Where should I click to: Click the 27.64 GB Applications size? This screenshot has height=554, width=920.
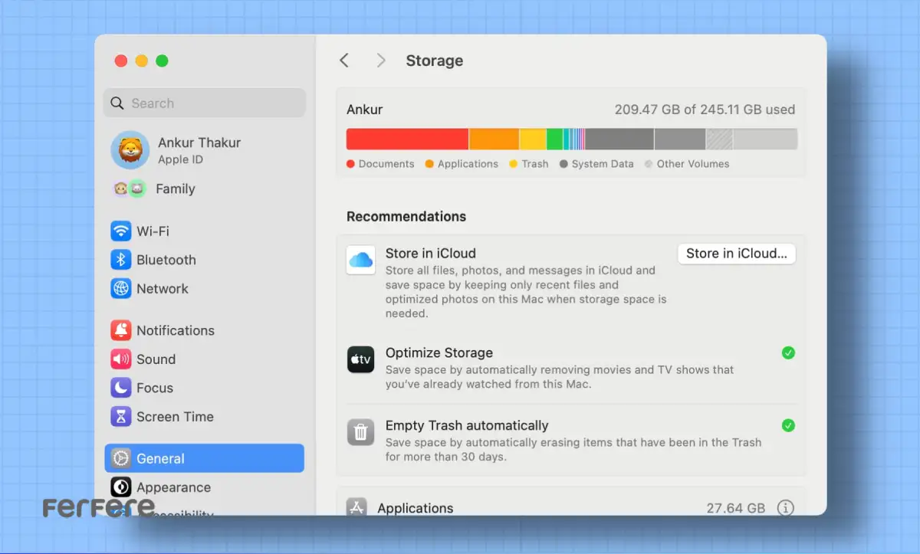click(x=736, y=508)
